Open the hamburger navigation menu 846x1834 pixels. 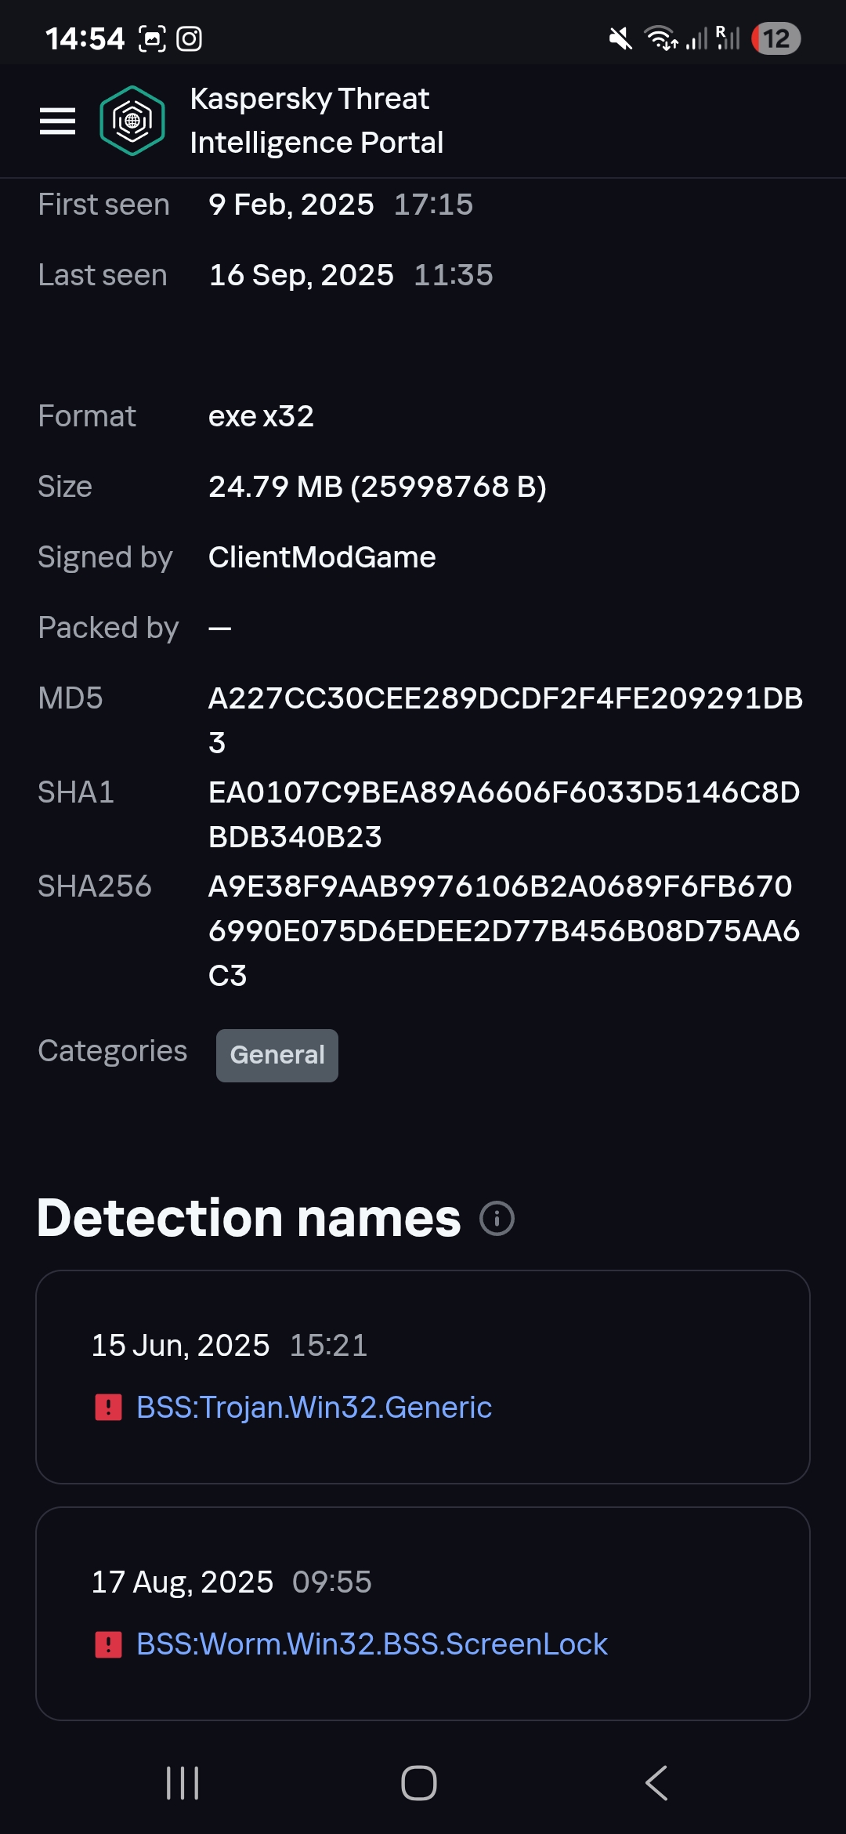click(x=57, y=121)
